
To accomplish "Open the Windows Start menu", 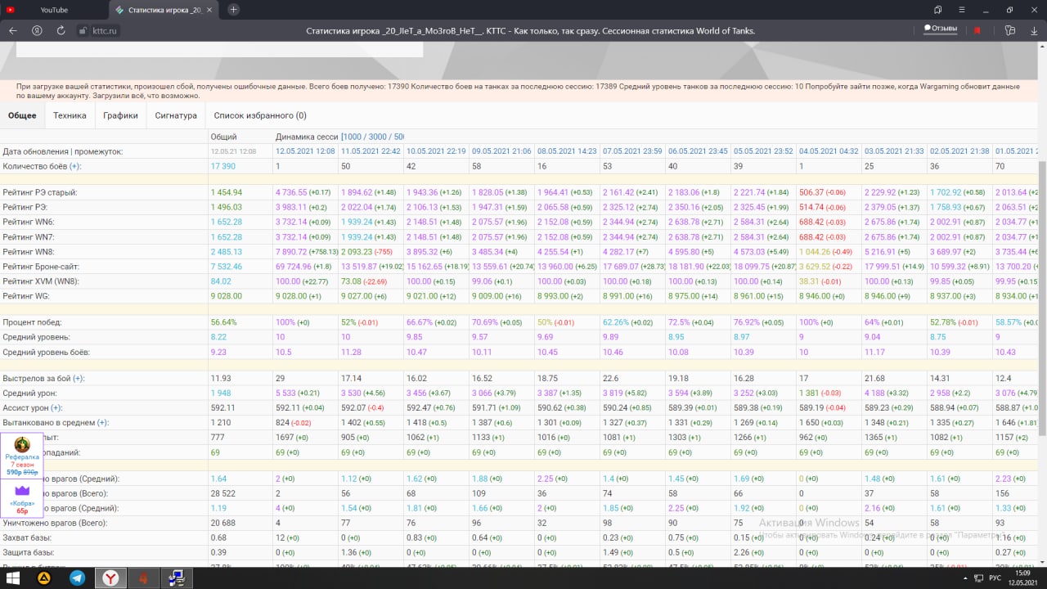I will click(x=13, y=578).
